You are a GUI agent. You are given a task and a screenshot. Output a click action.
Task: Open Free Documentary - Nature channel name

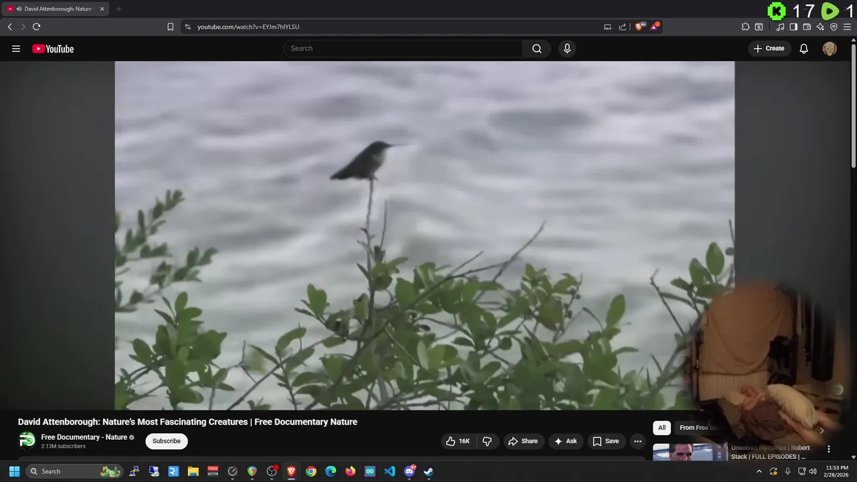pos(84,437)
